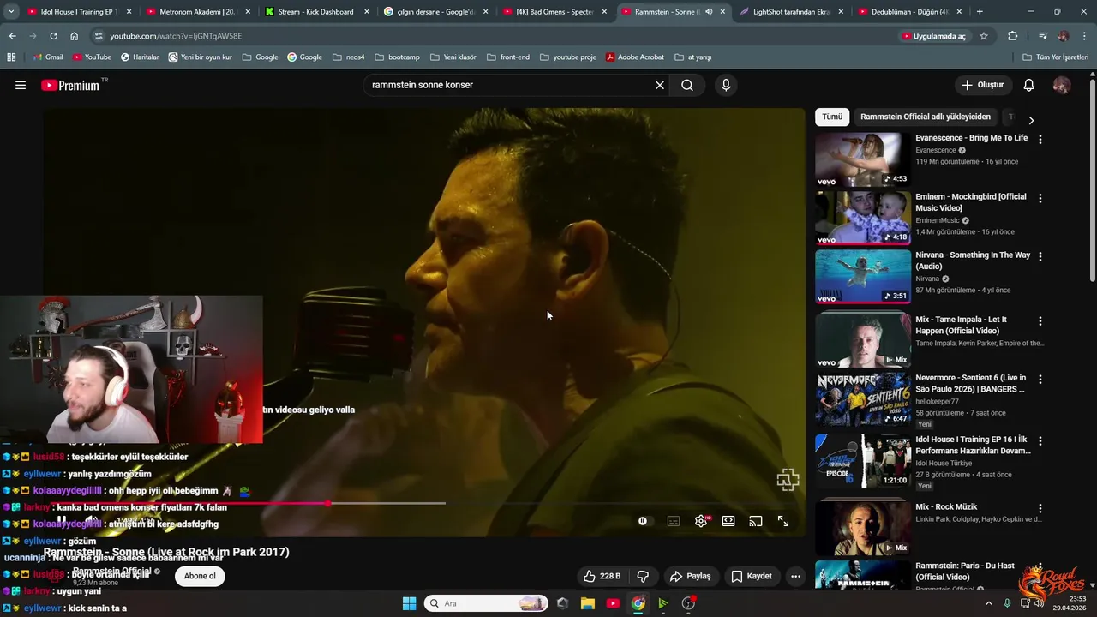1097x617 pixels.
Task: Exit full-width player with arrows icon
Action: pyautogui.click(x=783, y=521)
